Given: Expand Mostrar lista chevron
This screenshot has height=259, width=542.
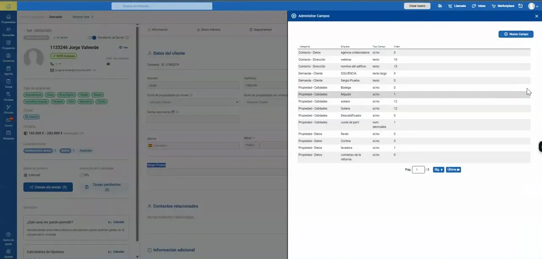Looking at the screenshot, I should coord(92,17).
